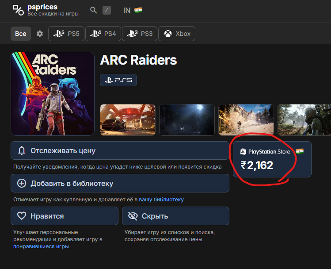Open the PlayStation Store price card
The image size is (331, 269).
click(272, 159)
